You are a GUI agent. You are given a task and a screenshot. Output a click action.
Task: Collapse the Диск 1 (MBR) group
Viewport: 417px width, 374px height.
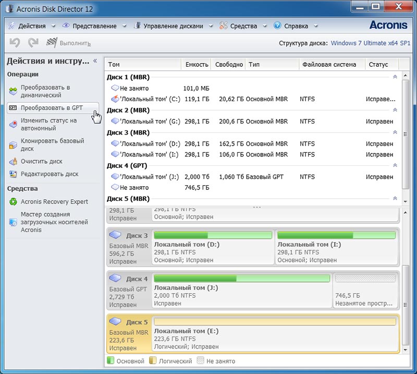395,77
